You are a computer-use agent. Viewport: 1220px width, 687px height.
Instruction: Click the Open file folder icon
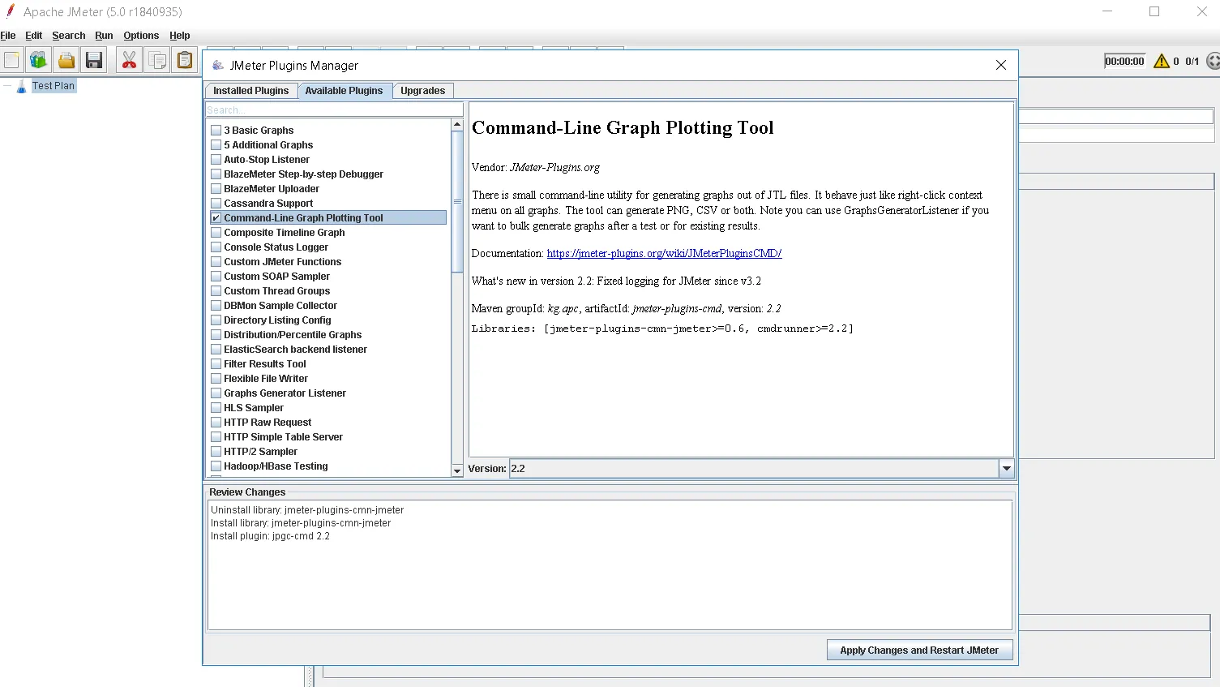(x=66, y=60)
